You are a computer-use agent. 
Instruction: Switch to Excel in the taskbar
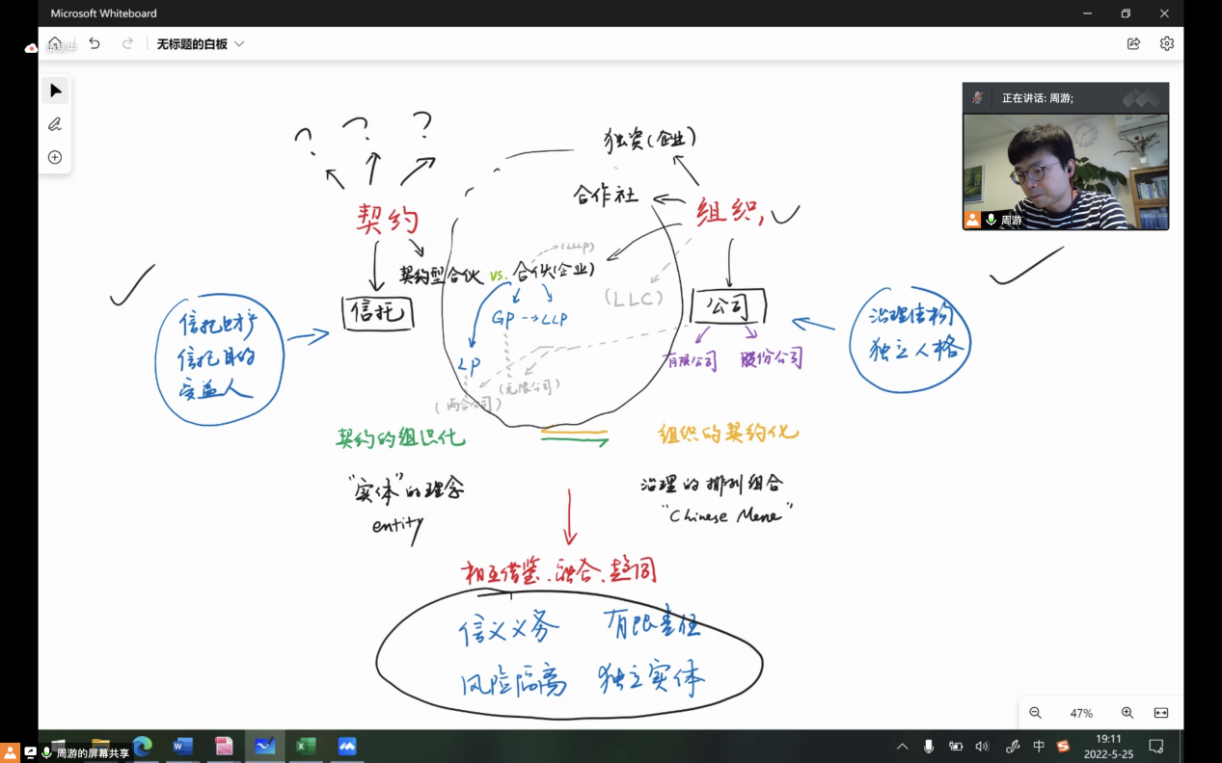point(306,746)
